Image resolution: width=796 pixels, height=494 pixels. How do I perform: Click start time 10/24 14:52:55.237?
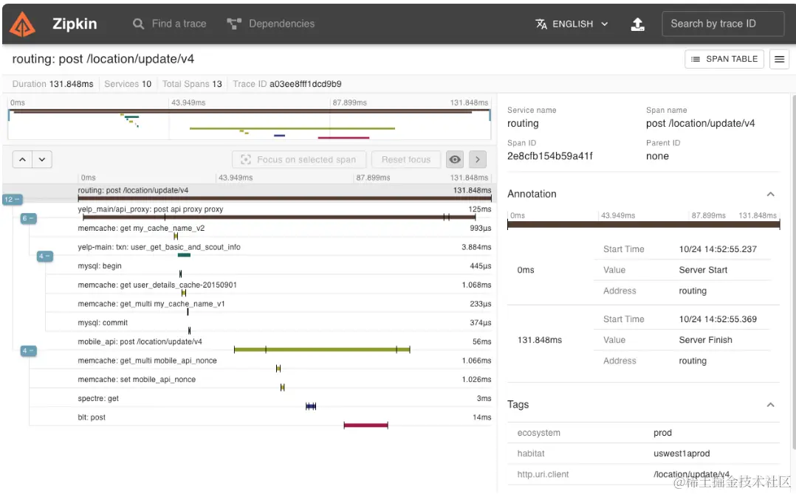coord(718,249)
